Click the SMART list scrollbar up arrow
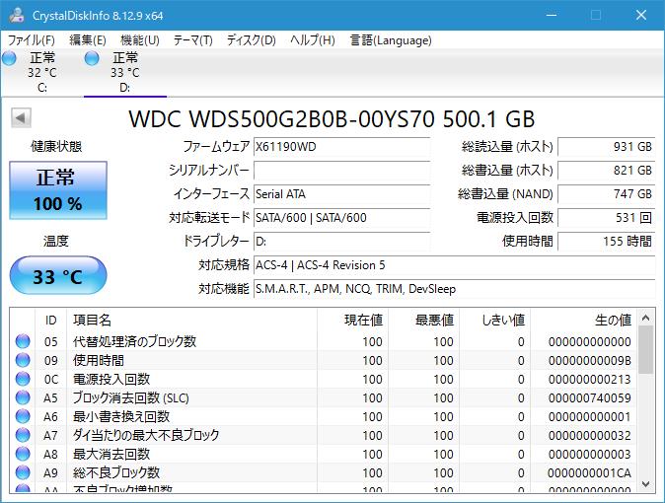This screenshot has height=503, width=665. 646,318
